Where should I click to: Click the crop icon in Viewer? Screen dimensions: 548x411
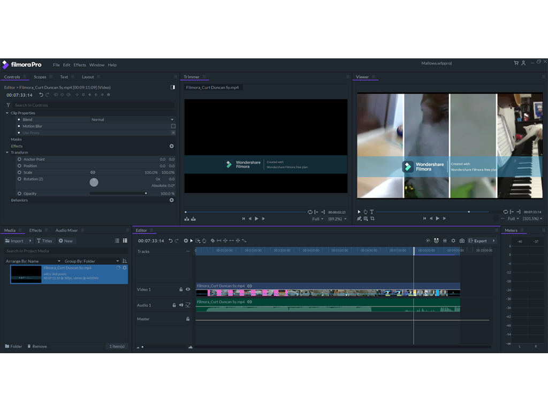(372, 218)
